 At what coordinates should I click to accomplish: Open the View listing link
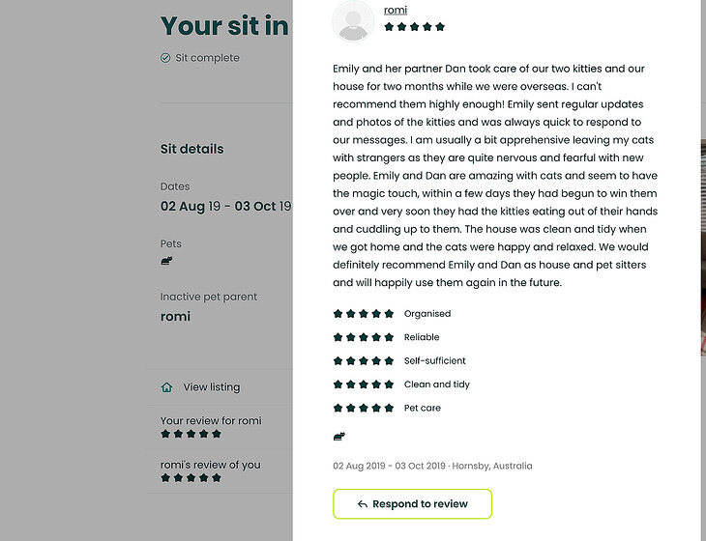211,387
